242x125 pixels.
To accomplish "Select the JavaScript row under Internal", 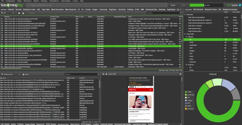I will tap(212, 45).
